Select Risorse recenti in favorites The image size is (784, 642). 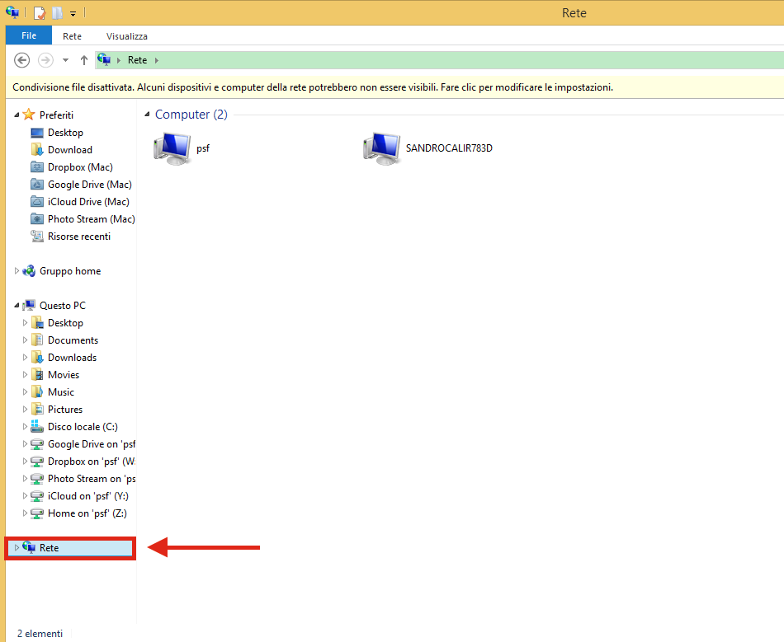(79, 237)
